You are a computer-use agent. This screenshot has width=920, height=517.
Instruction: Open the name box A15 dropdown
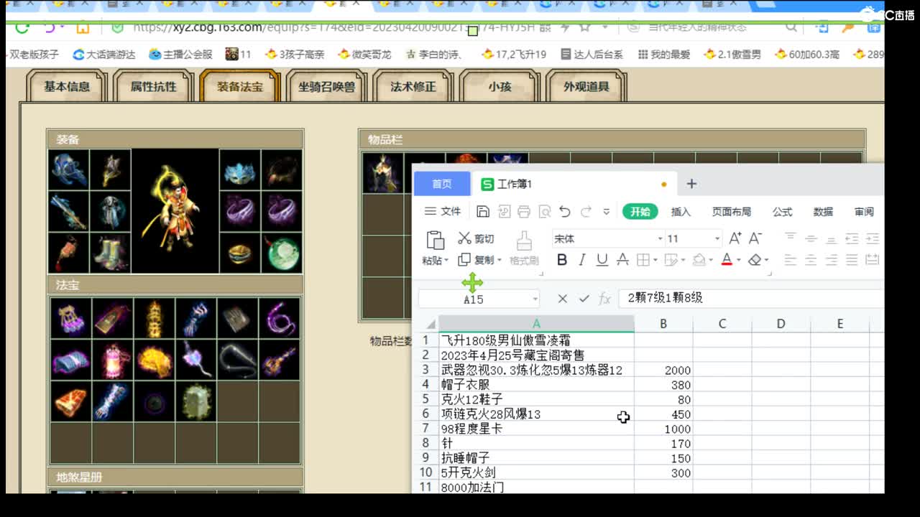point(535,299)
